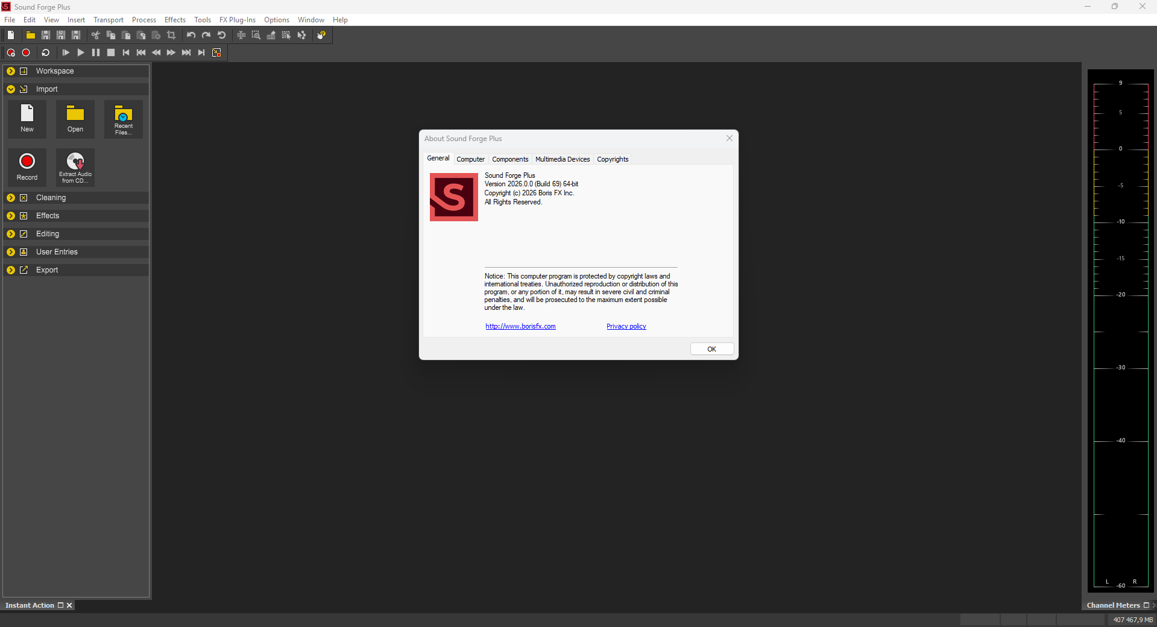Click the Record tile in the Import panel
Viewport: 1157px width, 627px height.
pyautogui.click(x=27, y=167)
